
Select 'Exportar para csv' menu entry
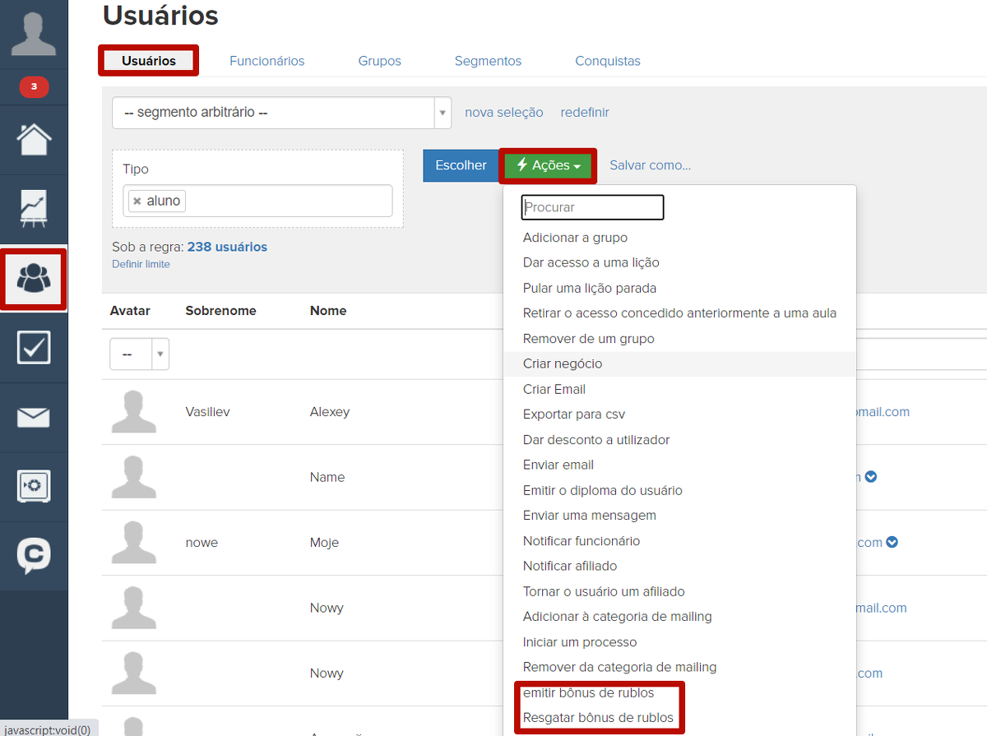coord(573,414)
